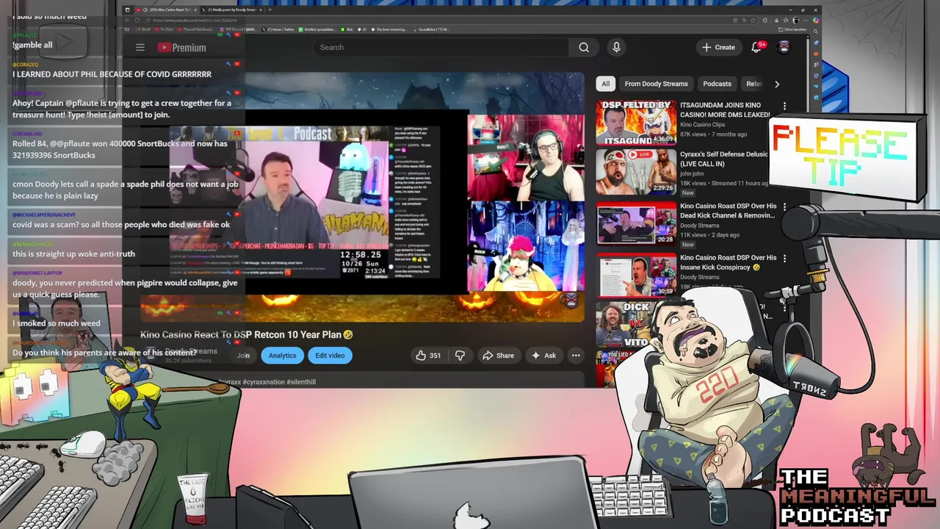This screenshot has width=940, height=529.
Task: Dislike the video with thumbs down
Action: pos(460,356)
